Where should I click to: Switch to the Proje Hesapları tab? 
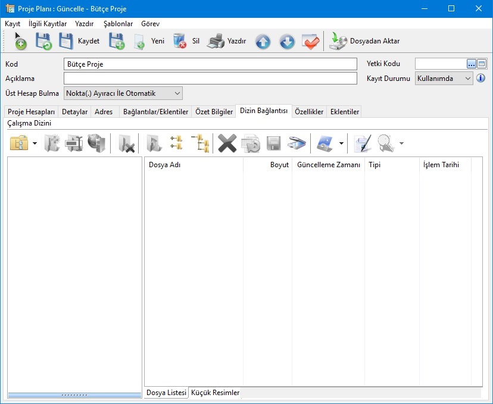point(31,112)
